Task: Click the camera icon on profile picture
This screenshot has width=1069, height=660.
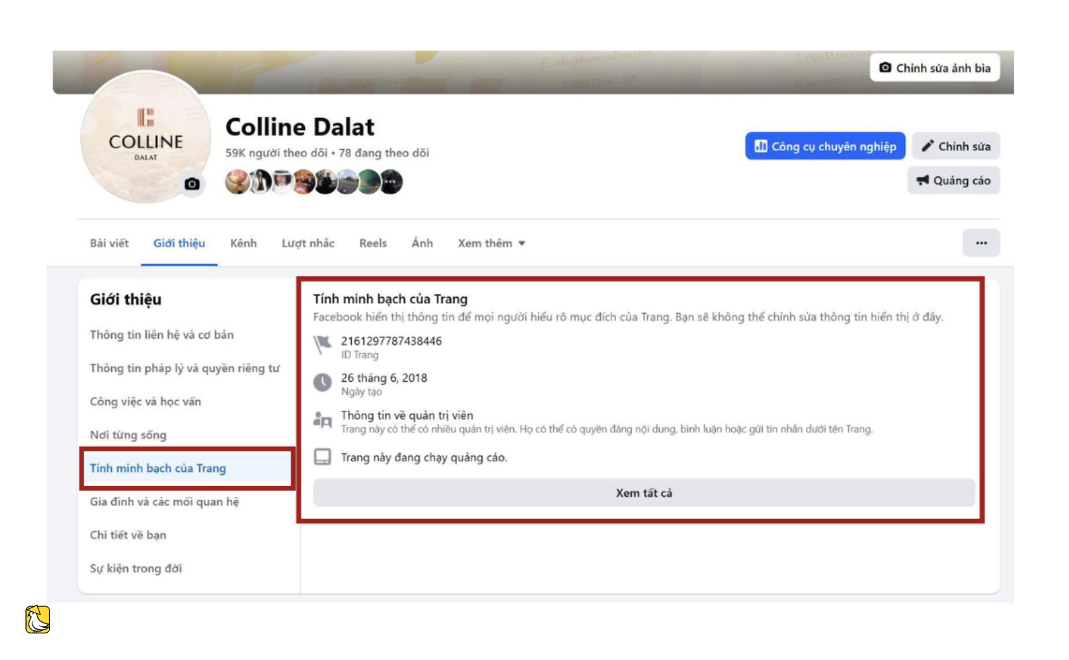Action: coord(192,184)
